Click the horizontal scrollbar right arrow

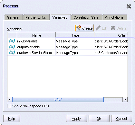tap(125, 100)
